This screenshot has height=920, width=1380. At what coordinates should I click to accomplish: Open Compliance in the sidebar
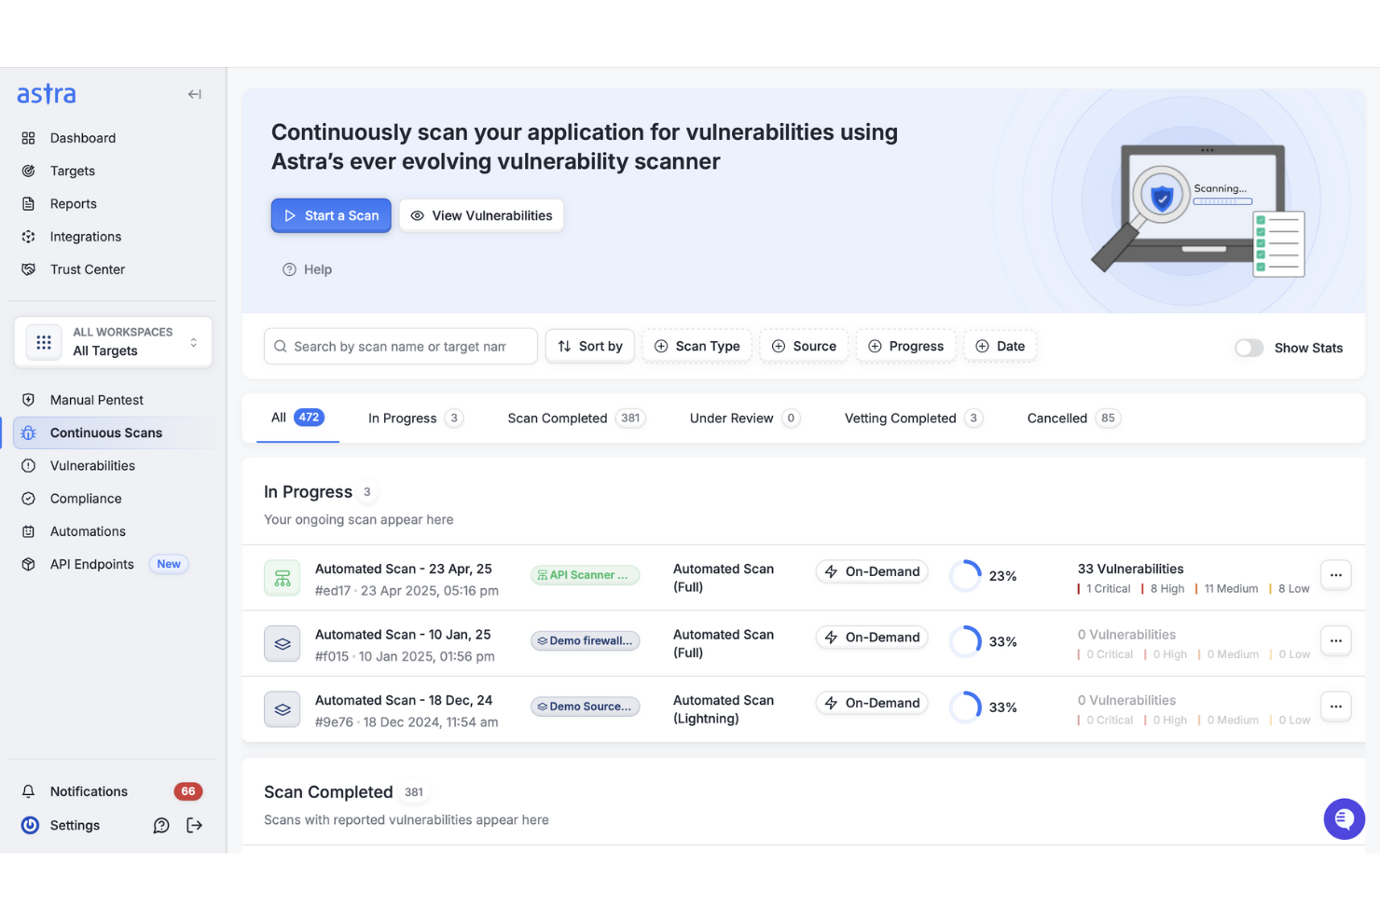pyautogui.click(x=86, y=499)
